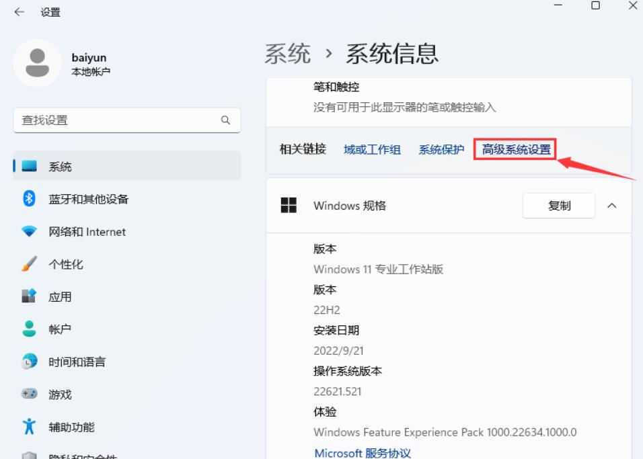Open the 系统保护 link
This screenshot has width=643, height=459.
(441, 149)
